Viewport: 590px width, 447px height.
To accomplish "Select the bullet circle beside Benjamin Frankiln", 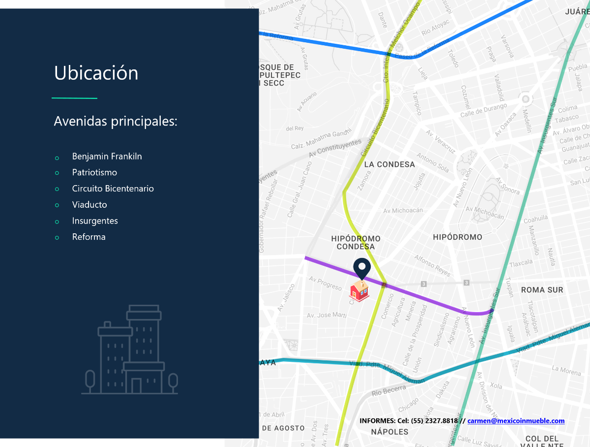I will click(x=57, y=158).
